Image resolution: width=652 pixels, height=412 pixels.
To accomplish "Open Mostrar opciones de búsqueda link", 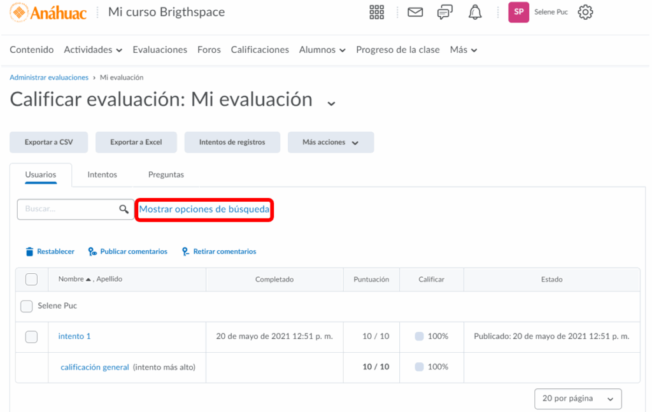I will click(204, 209).
